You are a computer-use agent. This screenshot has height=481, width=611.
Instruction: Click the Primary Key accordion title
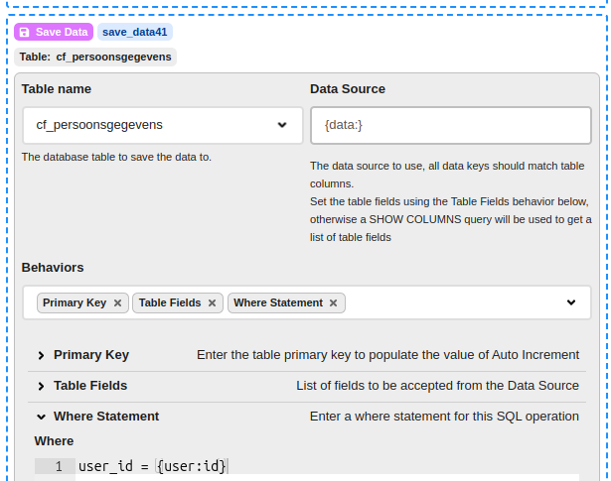coord(91,355)
